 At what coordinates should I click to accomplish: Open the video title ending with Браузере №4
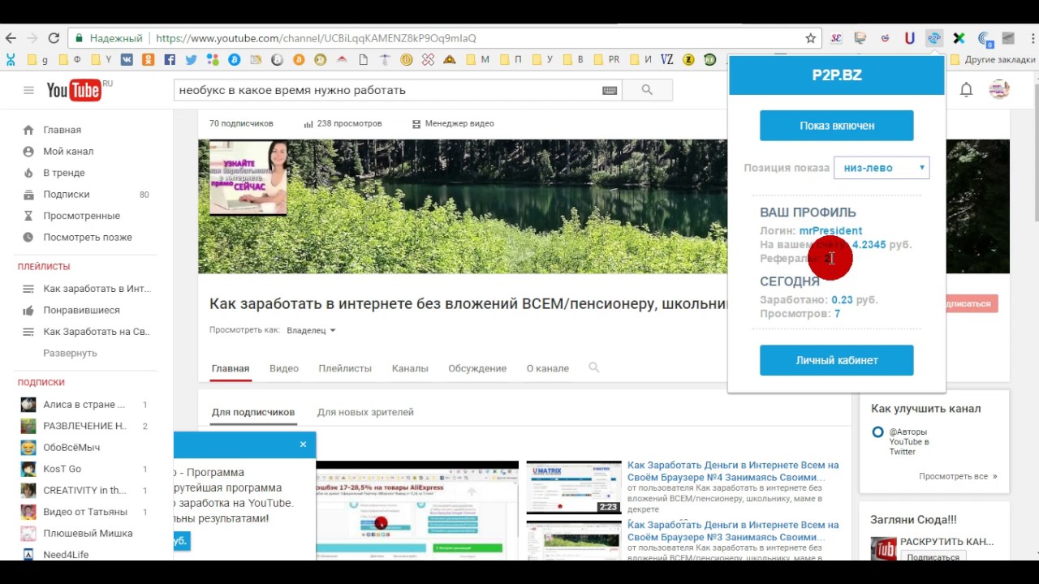(x=733, y=471)
